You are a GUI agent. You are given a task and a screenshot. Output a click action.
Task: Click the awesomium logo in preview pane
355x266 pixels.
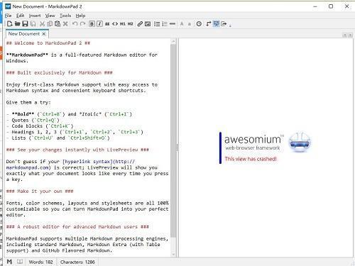(x=300, y=143)
